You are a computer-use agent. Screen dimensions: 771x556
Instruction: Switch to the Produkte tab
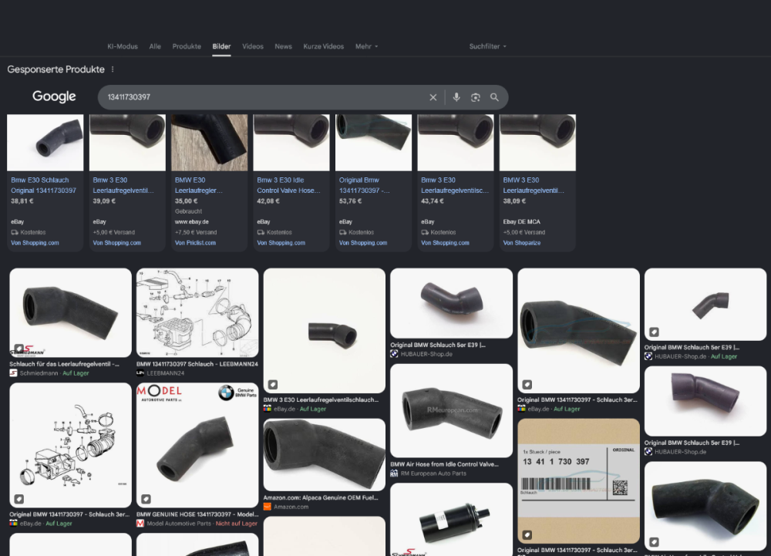(x=187, y=46)
